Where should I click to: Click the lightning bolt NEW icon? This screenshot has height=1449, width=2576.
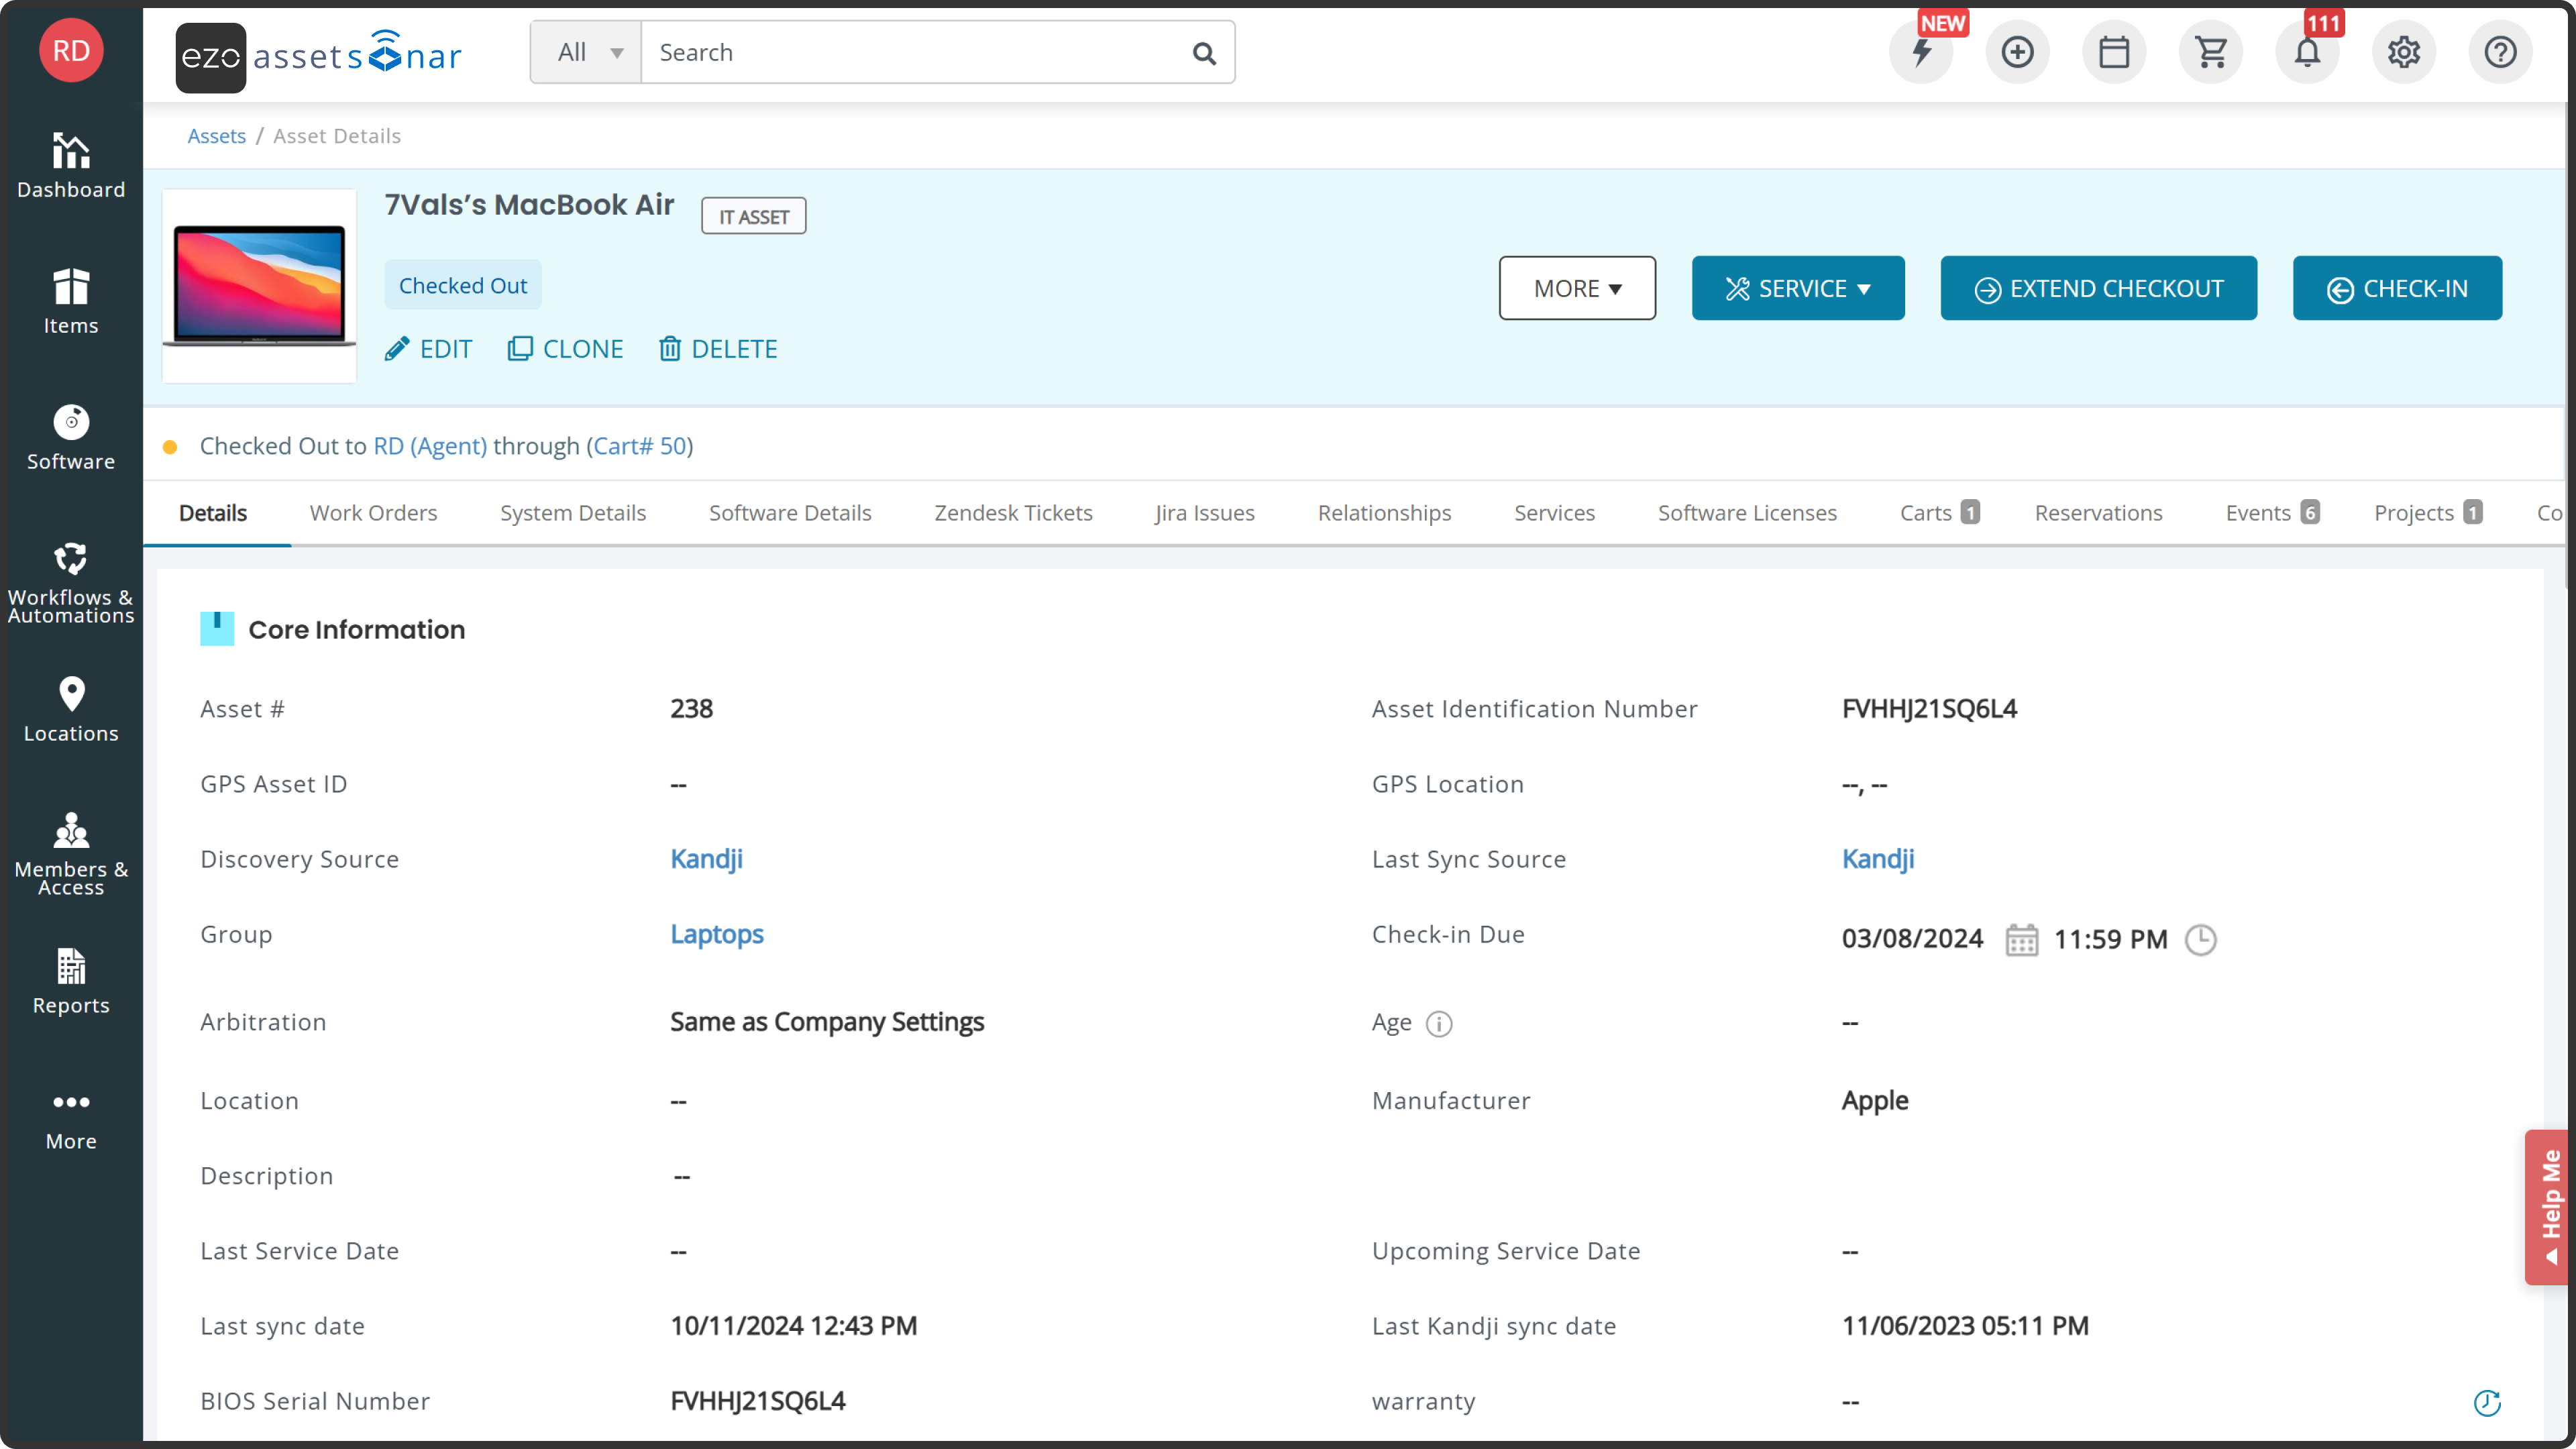[x=1921, y=52]
